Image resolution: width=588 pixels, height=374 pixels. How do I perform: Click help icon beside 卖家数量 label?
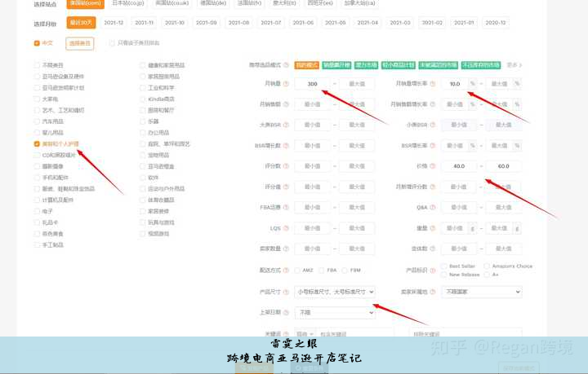pos(286,249)
